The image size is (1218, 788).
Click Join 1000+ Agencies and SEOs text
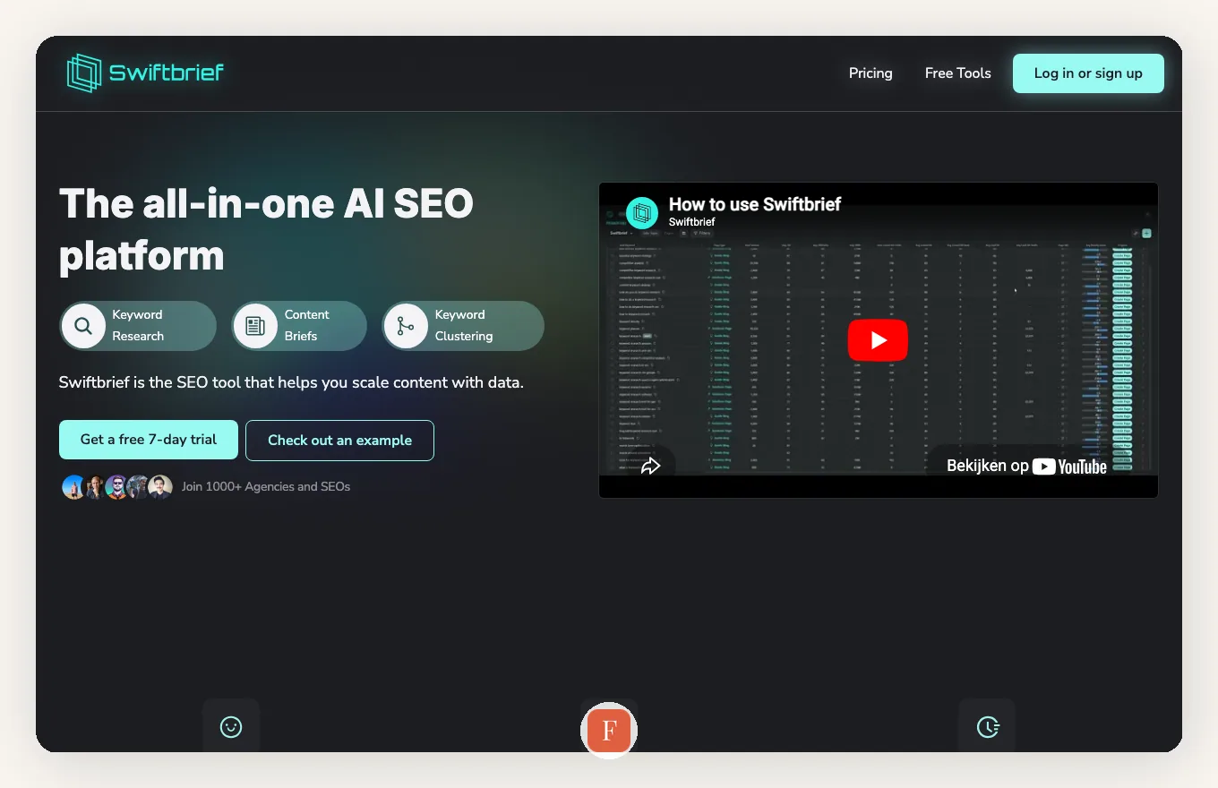click(266, 487)
